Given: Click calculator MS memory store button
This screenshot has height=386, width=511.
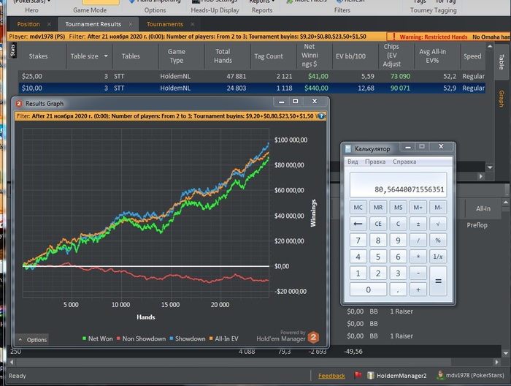Looking at the screenshot, I should pos(398,207).
